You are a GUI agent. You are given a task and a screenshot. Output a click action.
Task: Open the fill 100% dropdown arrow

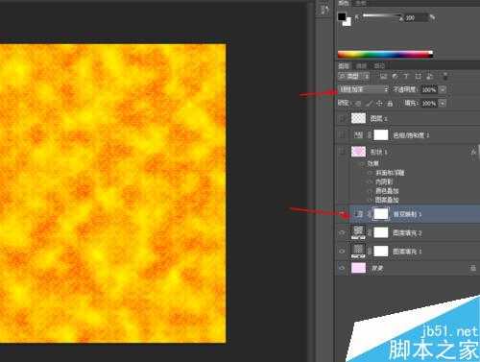click(x=443, y=103)
